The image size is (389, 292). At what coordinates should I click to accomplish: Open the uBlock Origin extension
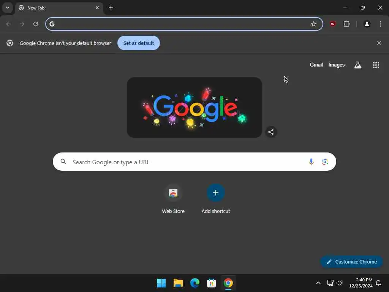tap(333, 24)
